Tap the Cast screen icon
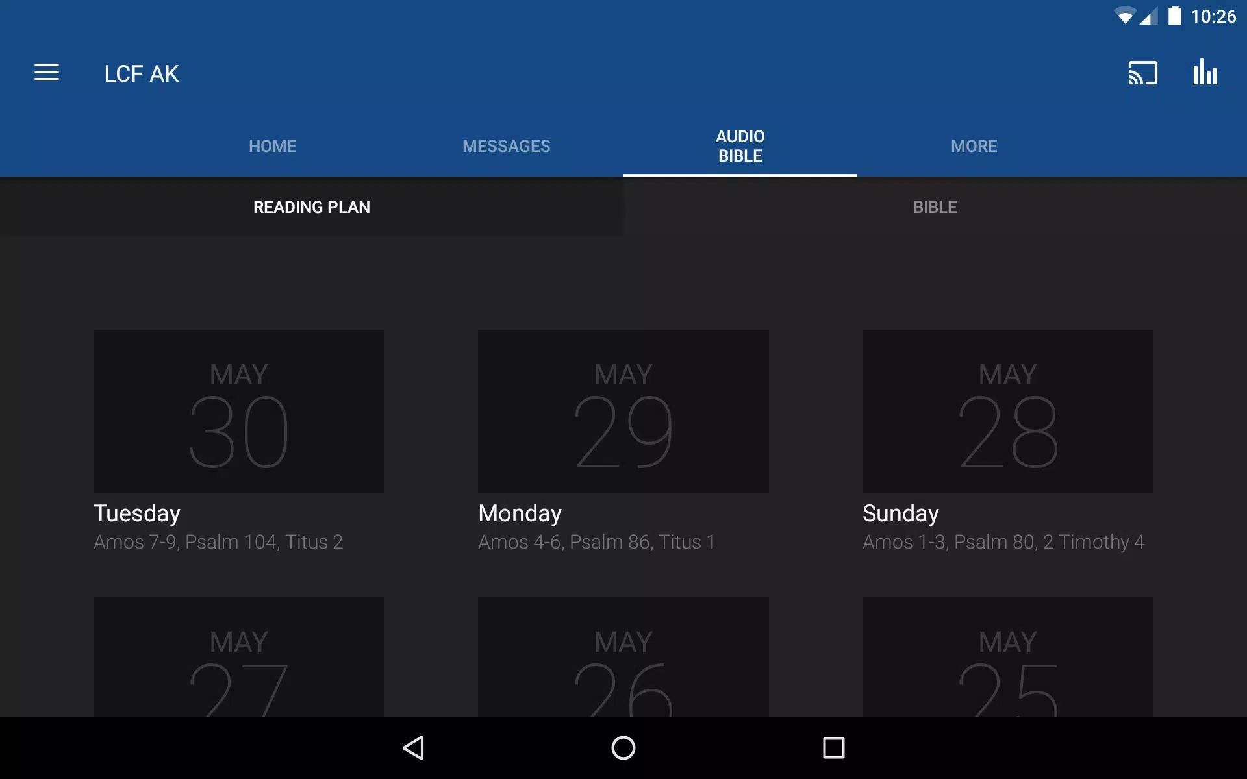 click(x=1142, y=73)
